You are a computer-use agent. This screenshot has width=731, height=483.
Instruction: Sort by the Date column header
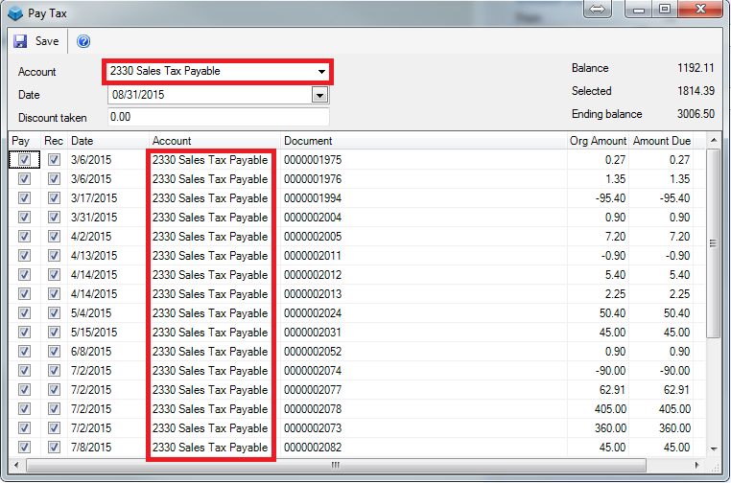tap(106, 141)
